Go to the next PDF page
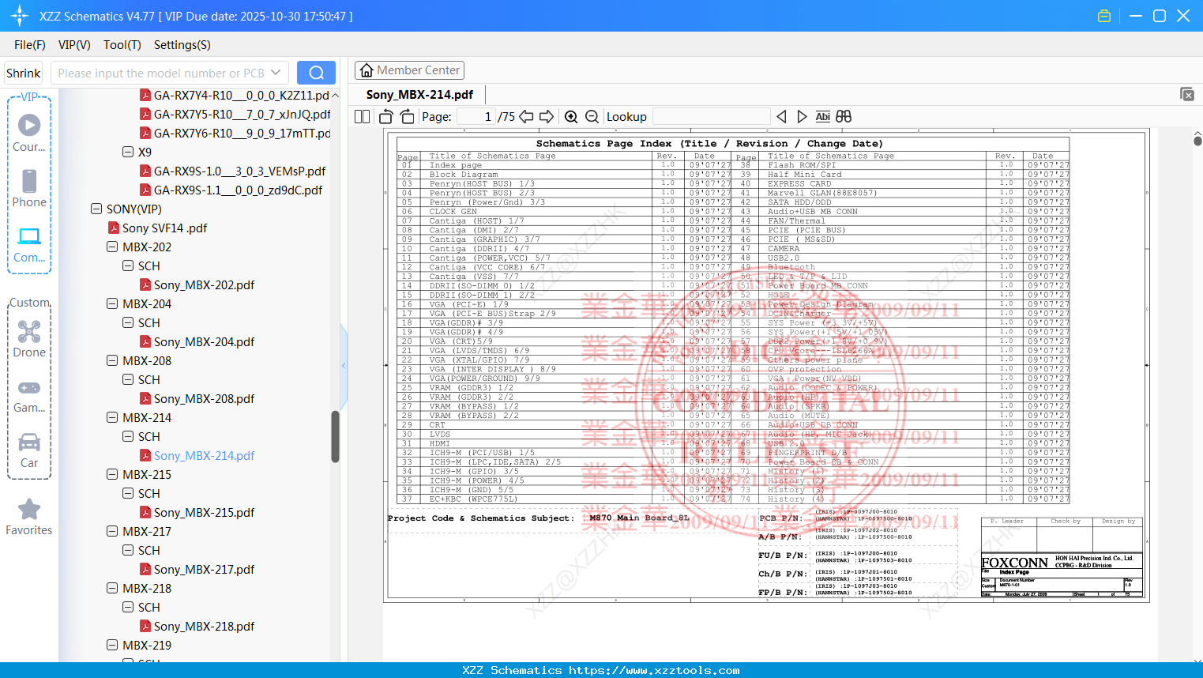The width and height of the screenshot is (1203, 678). 547,117
